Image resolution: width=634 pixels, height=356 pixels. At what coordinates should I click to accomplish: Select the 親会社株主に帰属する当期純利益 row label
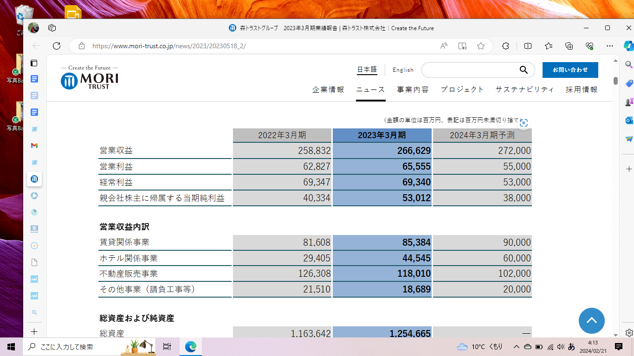click(x=162, y=198)
